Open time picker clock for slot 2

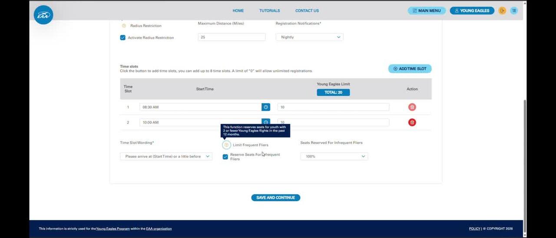(266, 122)
